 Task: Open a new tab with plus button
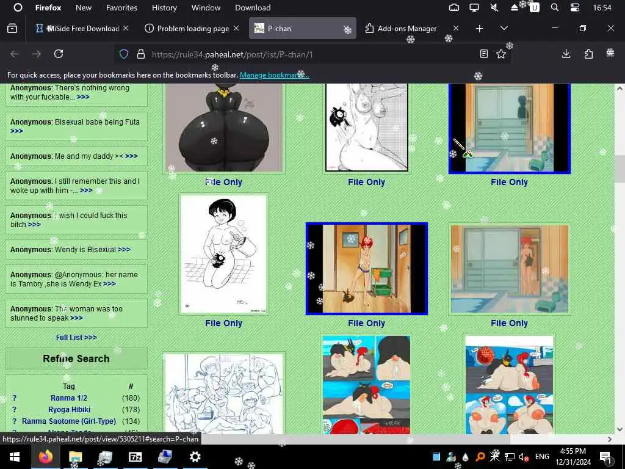click(480, 28)
